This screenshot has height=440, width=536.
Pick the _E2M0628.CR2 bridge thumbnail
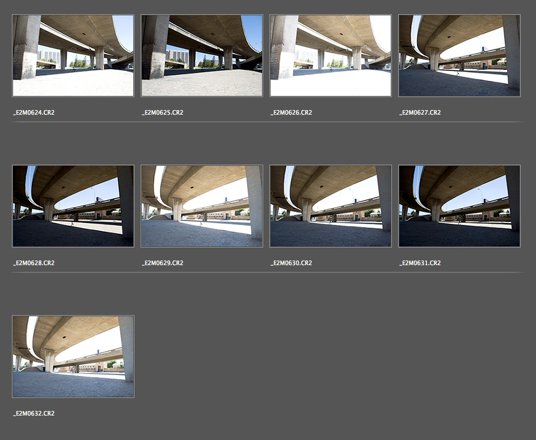click(x=73, y=206)
